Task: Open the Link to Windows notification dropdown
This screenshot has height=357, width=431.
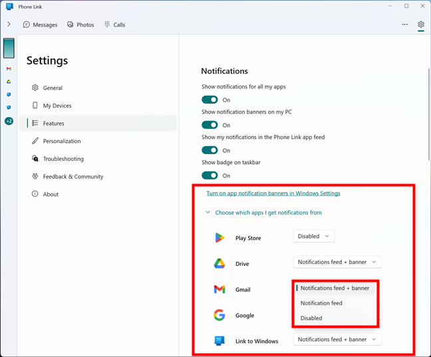Action: pyautogui.click(x=337, y=340)
